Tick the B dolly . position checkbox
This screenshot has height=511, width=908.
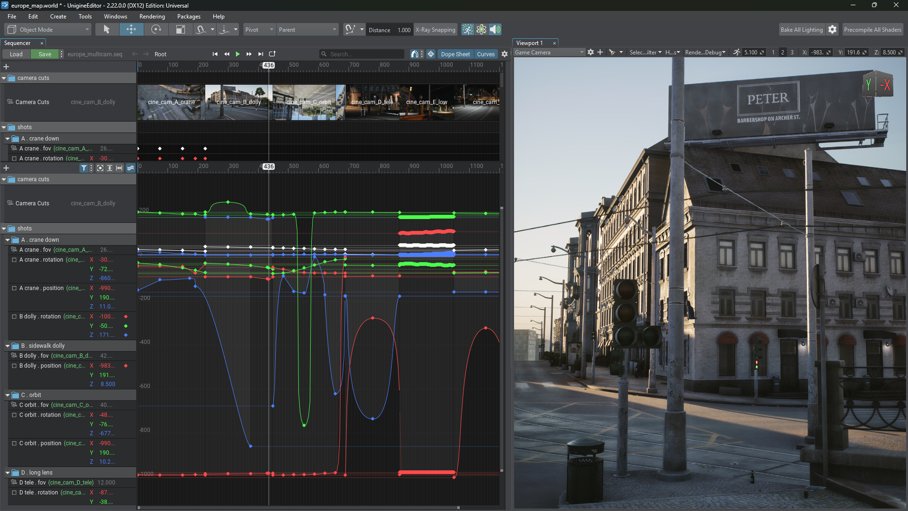(14, 366)
